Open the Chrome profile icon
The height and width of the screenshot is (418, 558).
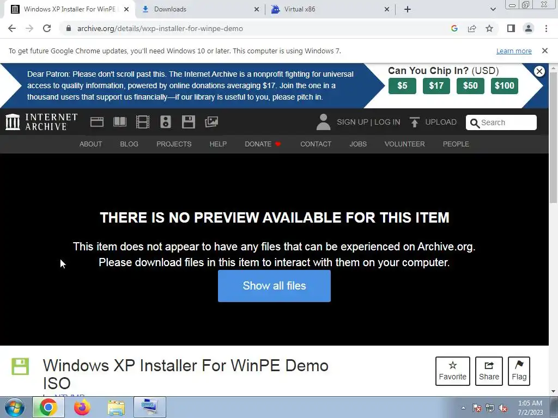[x=529, y=28]
